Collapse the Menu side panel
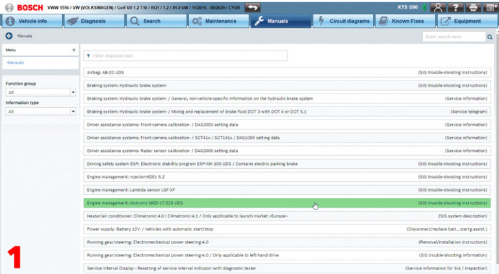 [73, 50]
